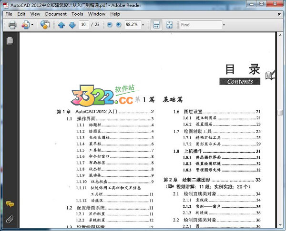This screenshot has height=231, width=286.
Task: Click the scrollbar down arrow
Action: click(280, 225)
